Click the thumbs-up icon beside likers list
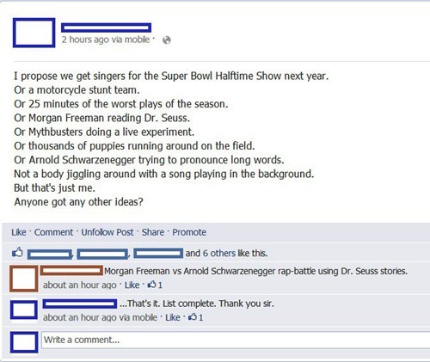This screenshot has height=362, width=430. [x=17, y=253]
